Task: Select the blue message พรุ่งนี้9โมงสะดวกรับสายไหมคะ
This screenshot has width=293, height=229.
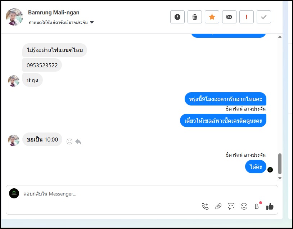Action: tap(225, 99)
